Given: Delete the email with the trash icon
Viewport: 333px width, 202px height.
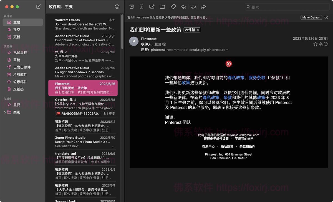Looking at the screenshot, I should point(142,6).
